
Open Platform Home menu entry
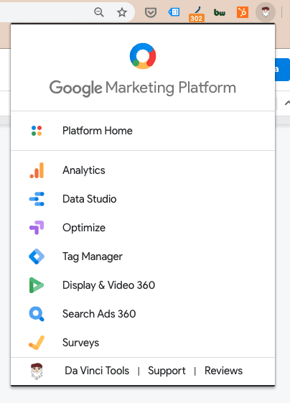pyautogui.click(x=143, y=131)
